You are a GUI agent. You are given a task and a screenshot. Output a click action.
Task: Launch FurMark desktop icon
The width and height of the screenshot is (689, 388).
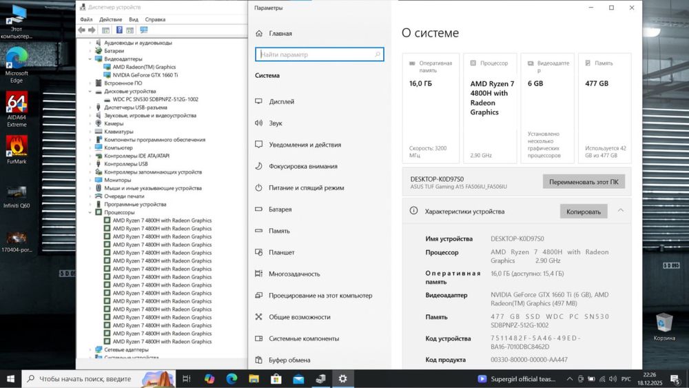pos(17,150)
